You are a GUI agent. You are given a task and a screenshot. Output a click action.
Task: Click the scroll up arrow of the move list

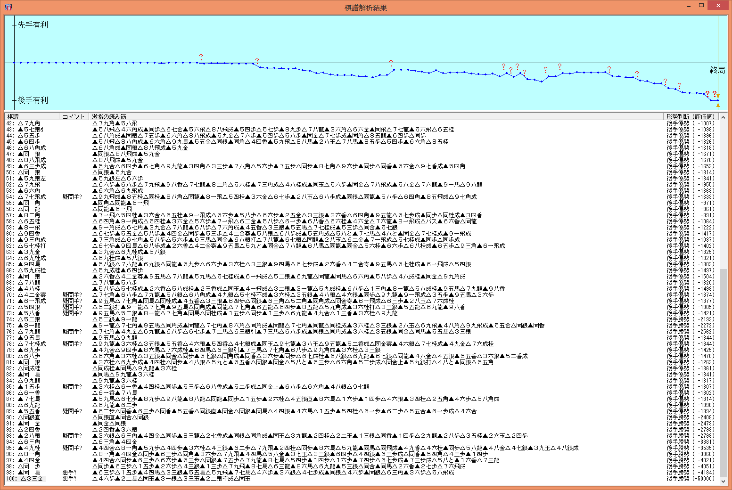pos(724,117)
